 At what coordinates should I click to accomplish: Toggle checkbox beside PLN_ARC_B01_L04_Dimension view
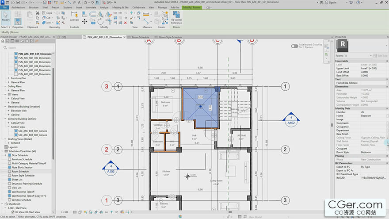tap(16, 66)
